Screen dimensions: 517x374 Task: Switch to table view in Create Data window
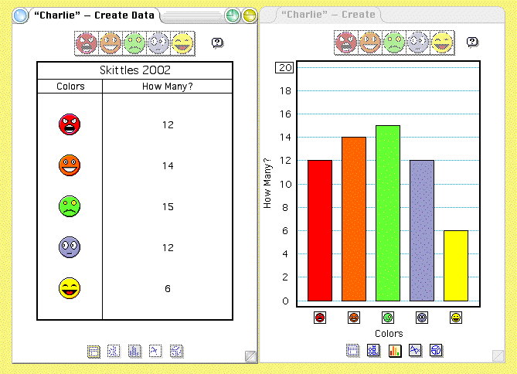94,352
